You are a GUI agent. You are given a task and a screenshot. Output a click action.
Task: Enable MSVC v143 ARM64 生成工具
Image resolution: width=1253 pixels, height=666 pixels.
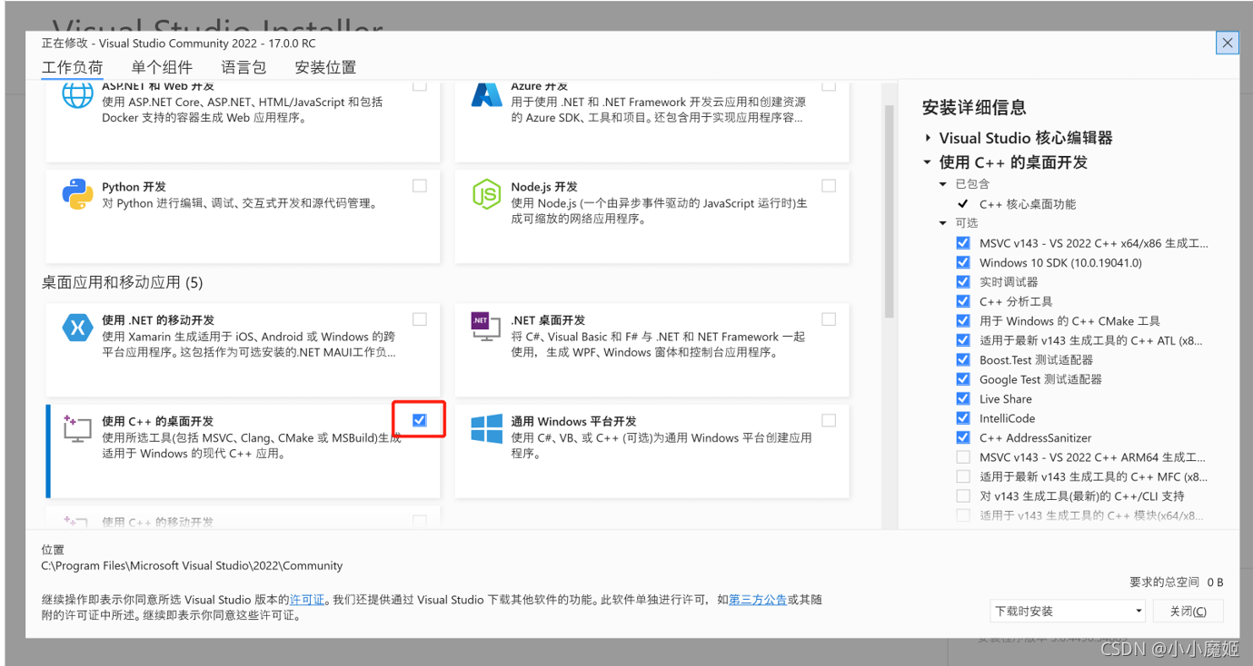tap(963, 456)
